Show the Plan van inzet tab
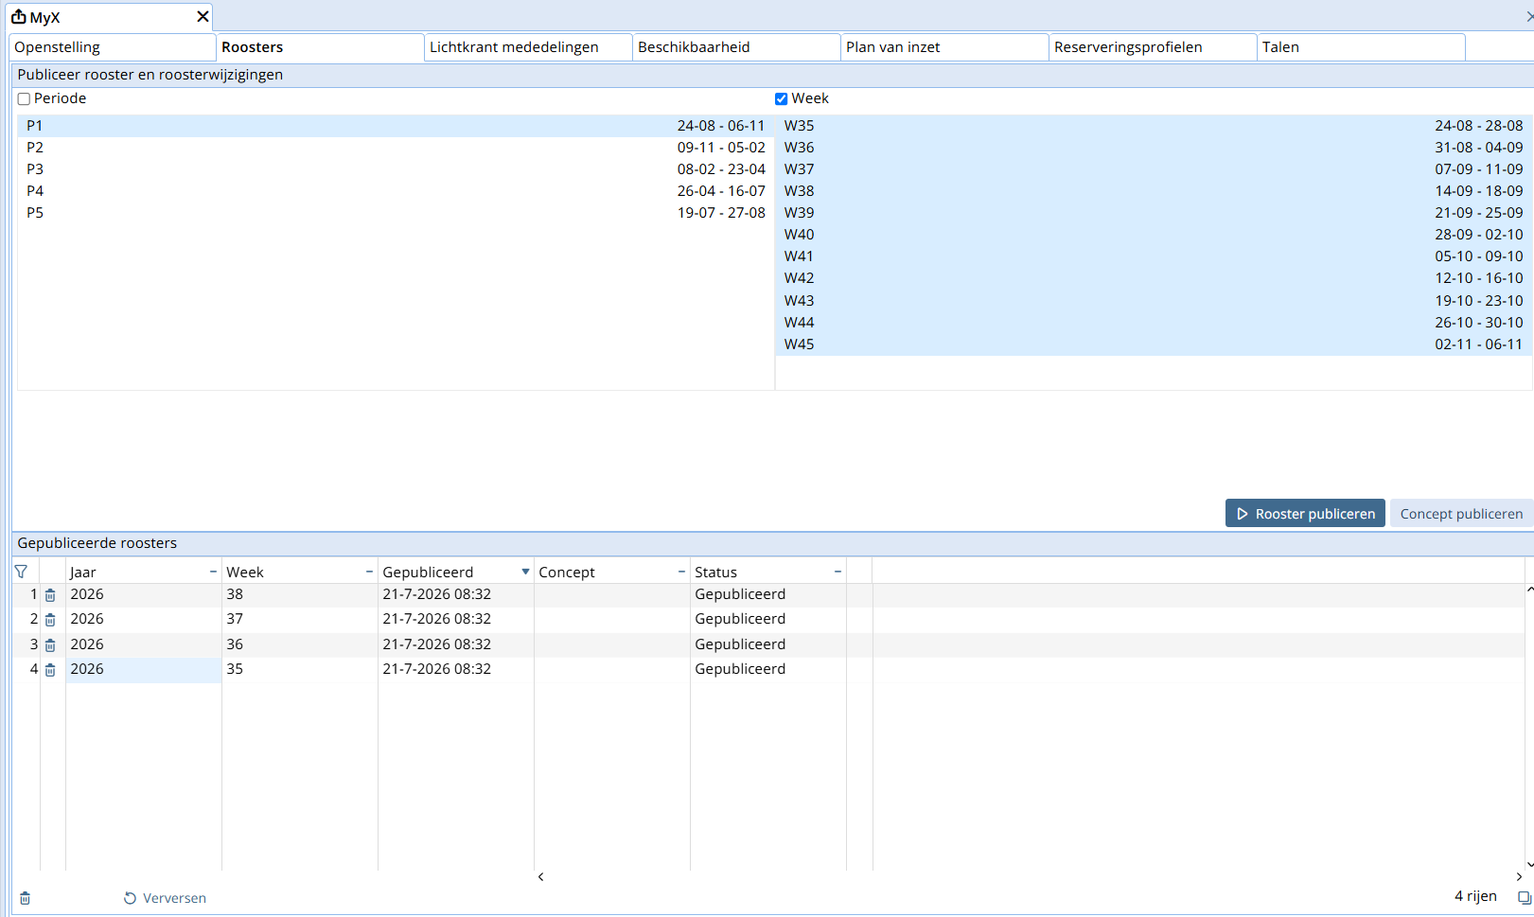Image resolution: width=1534 pixels, height=917 pixels. (944, 47)
